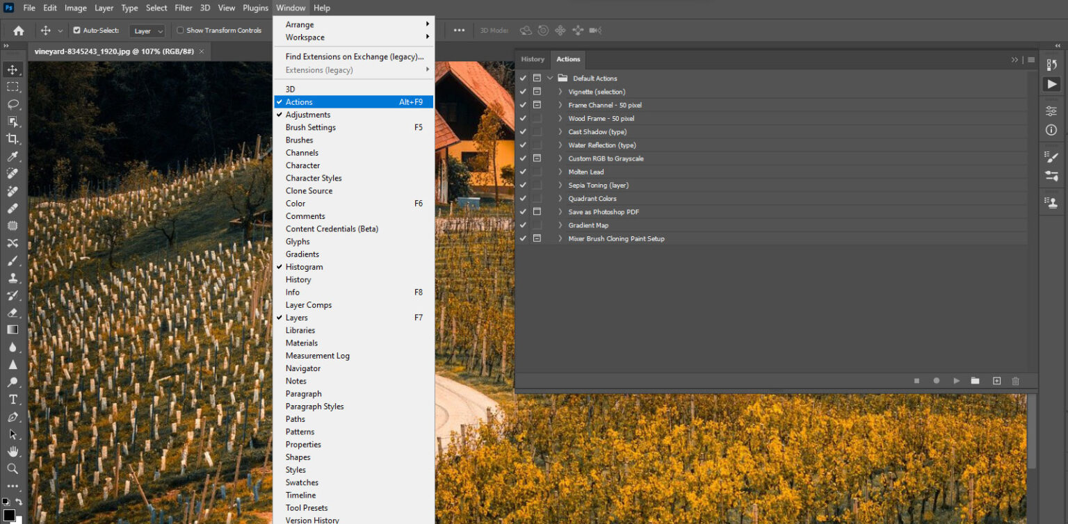Expand the Sepia Toning (layer) action
1068x524 pixels.
[x=560, y=186]
